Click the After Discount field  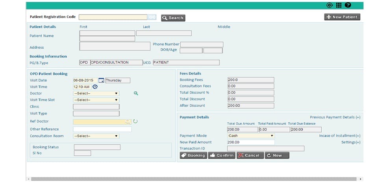coord(251,106)
